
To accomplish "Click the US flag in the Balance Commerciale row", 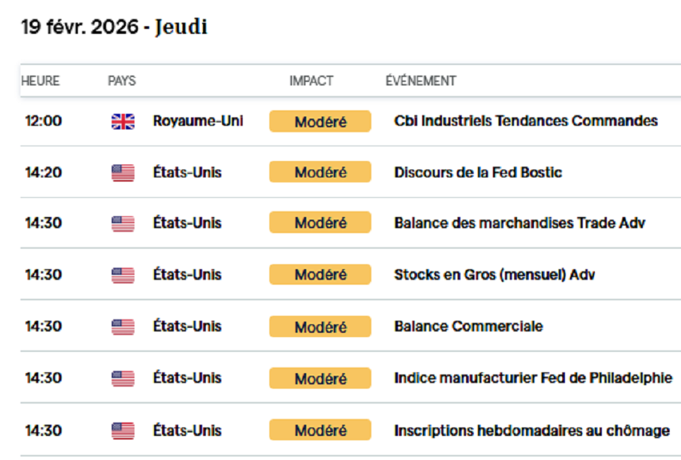I will (x=123, y=326).
